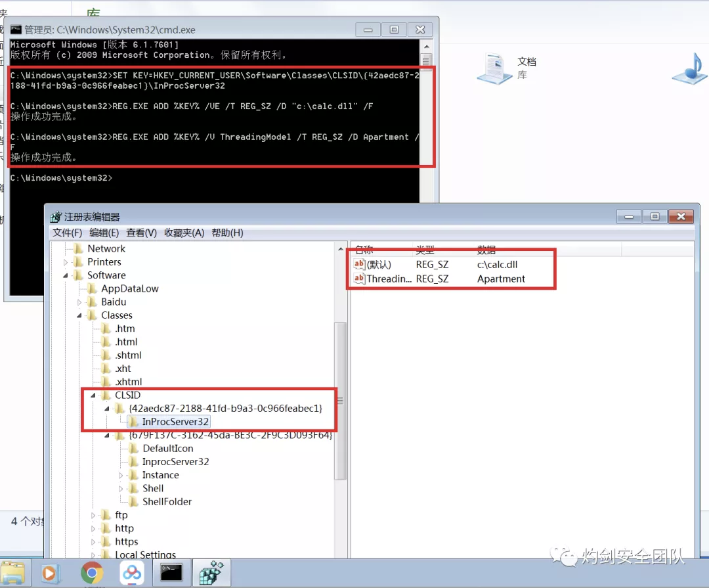Click the Baidu folder icon
The width and height of the screenshot is (709, 588).
pos(93,302)
